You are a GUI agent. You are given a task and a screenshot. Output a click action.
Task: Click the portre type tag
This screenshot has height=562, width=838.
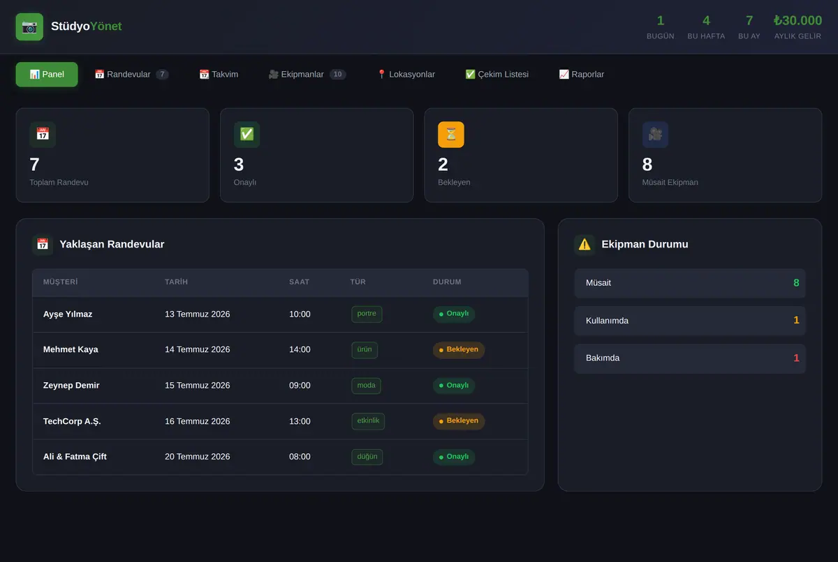367,314
